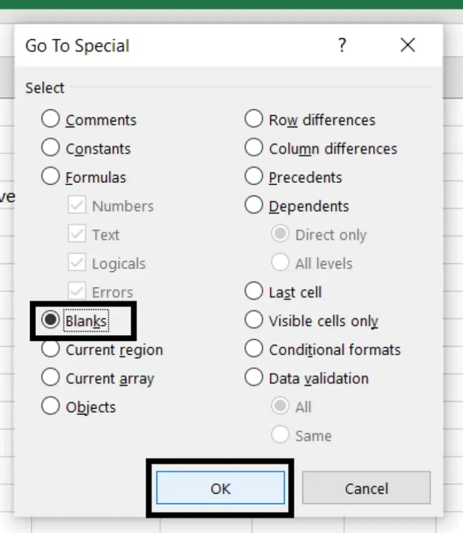Choose the Dependents option
This screenshot has width=463, height=533.
click(254, 205)
